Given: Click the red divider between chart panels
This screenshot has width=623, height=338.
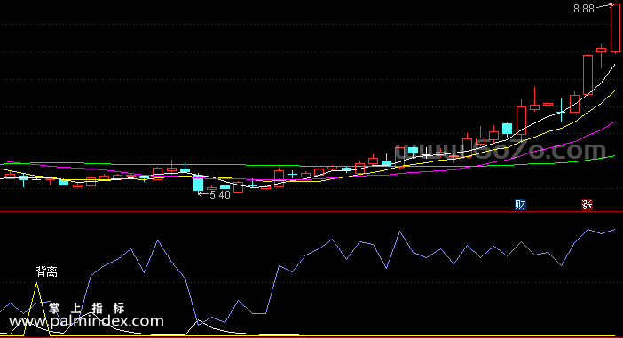Looking at the screenshot, I should [311, 212].
